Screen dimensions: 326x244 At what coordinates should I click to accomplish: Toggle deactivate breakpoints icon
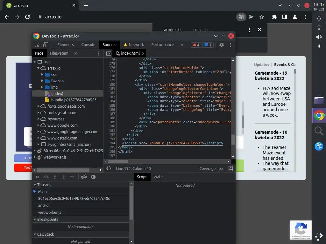tap(84, 177)
